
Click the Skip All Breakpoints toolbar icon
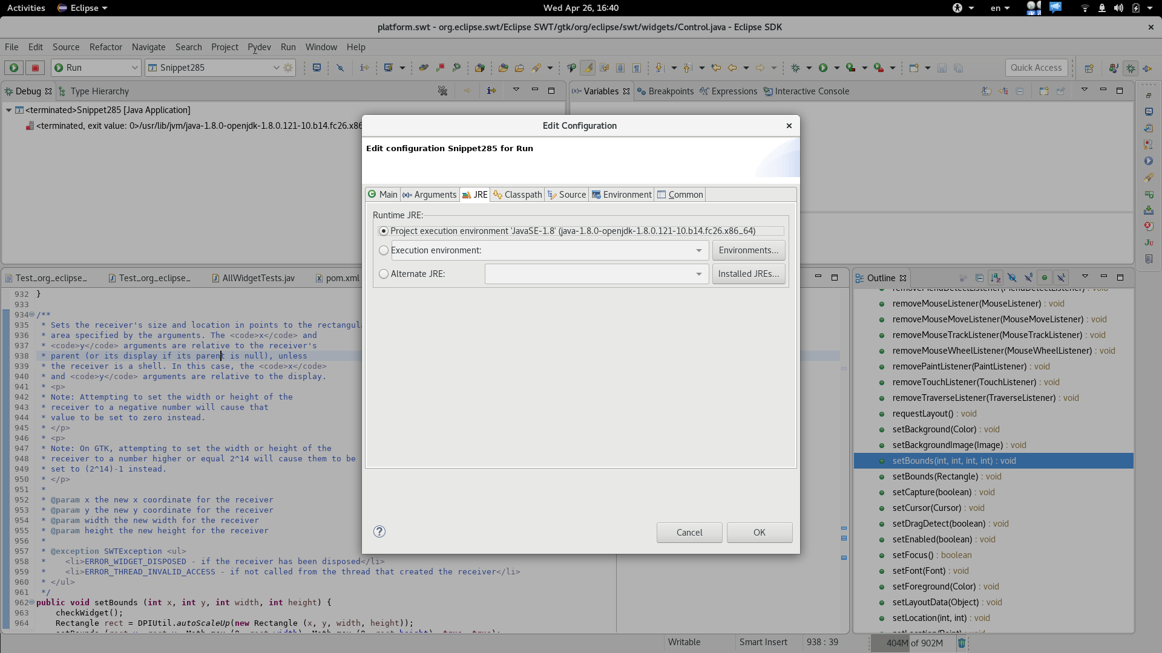tap(340, 68)
